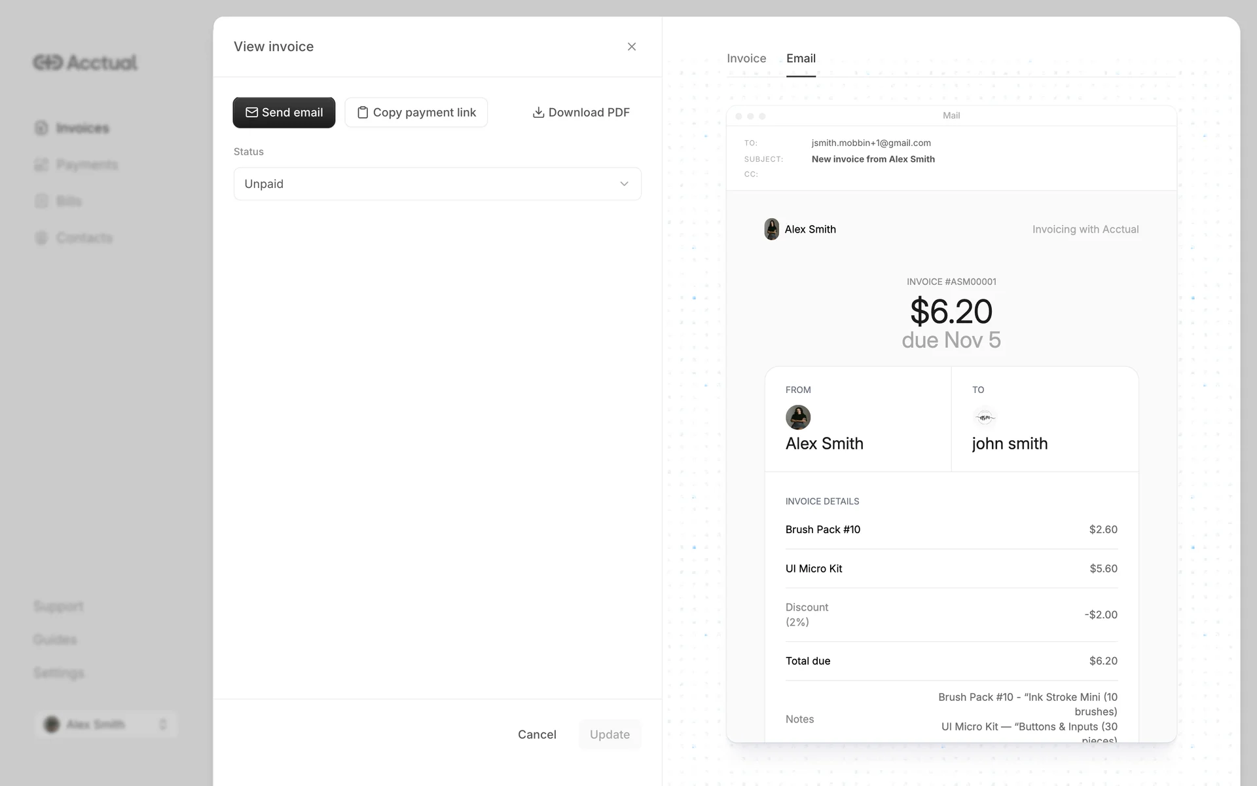
Task: Click the Contacts sidebar icon
Action: tap(41, 238)
